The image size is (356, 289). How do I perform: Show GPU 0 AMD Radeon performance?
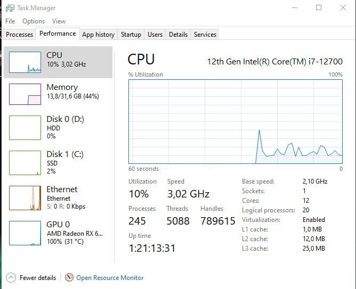[x=58, y=233]
